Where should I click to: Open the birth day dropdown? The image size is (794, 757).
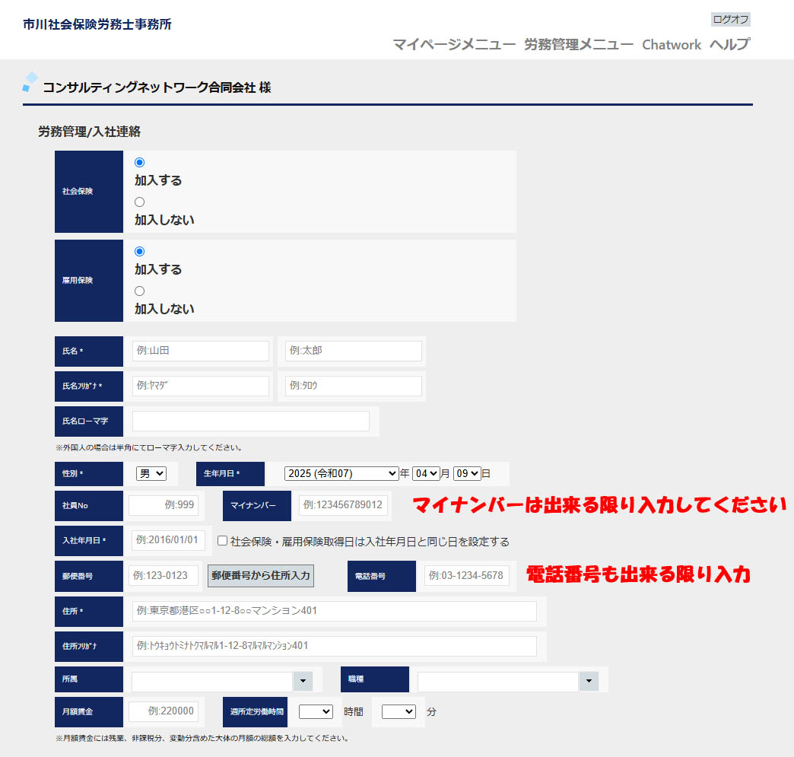[x=467, y=473]
